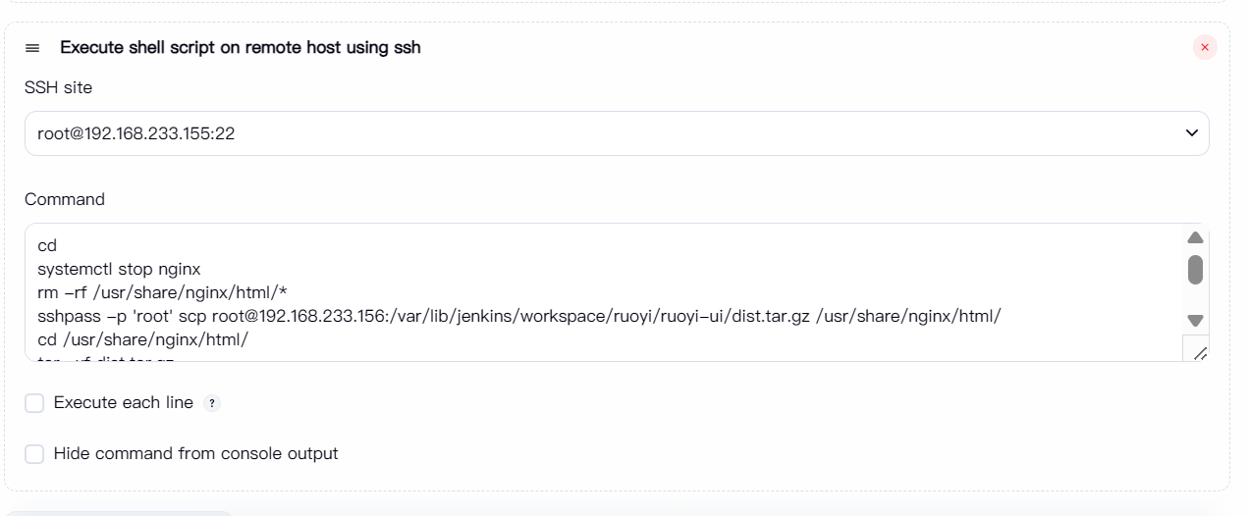This screenshot has width=1249, height=516.
Task: Click the 'Hide command from console output' label
Action: (x=195, y=454)
